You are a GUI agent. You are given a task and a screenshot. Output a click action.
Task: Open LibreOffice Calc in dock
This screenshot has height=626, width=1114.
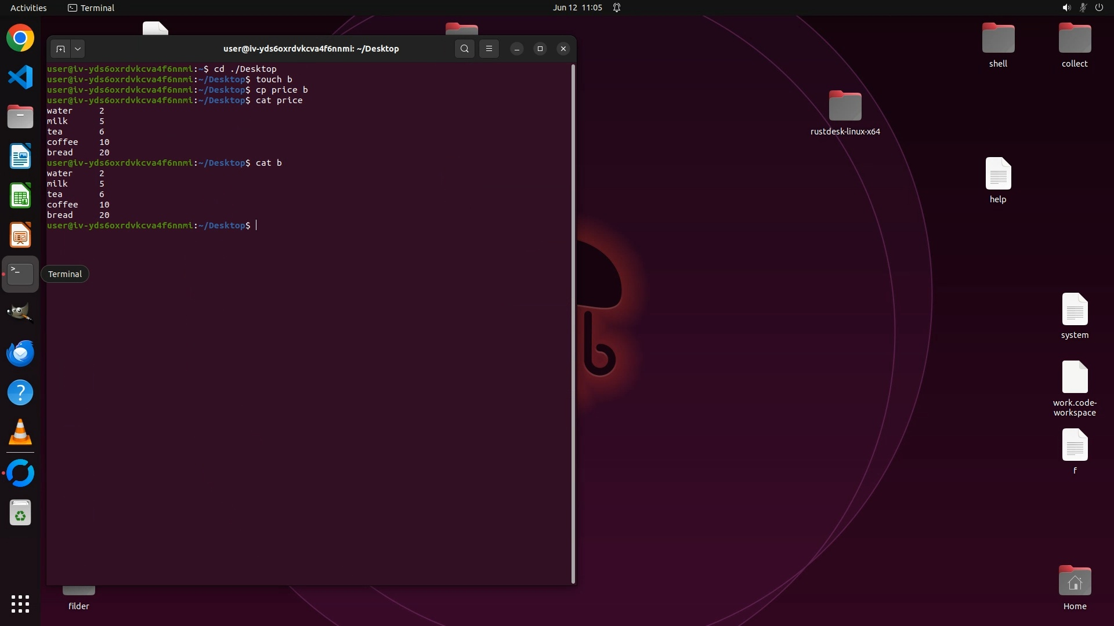(20, 196)
